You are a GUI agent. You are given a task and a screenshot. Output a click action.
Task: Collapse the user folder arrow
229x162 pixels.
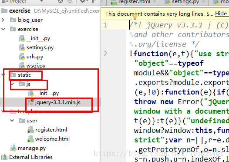(x=12, y=121)
